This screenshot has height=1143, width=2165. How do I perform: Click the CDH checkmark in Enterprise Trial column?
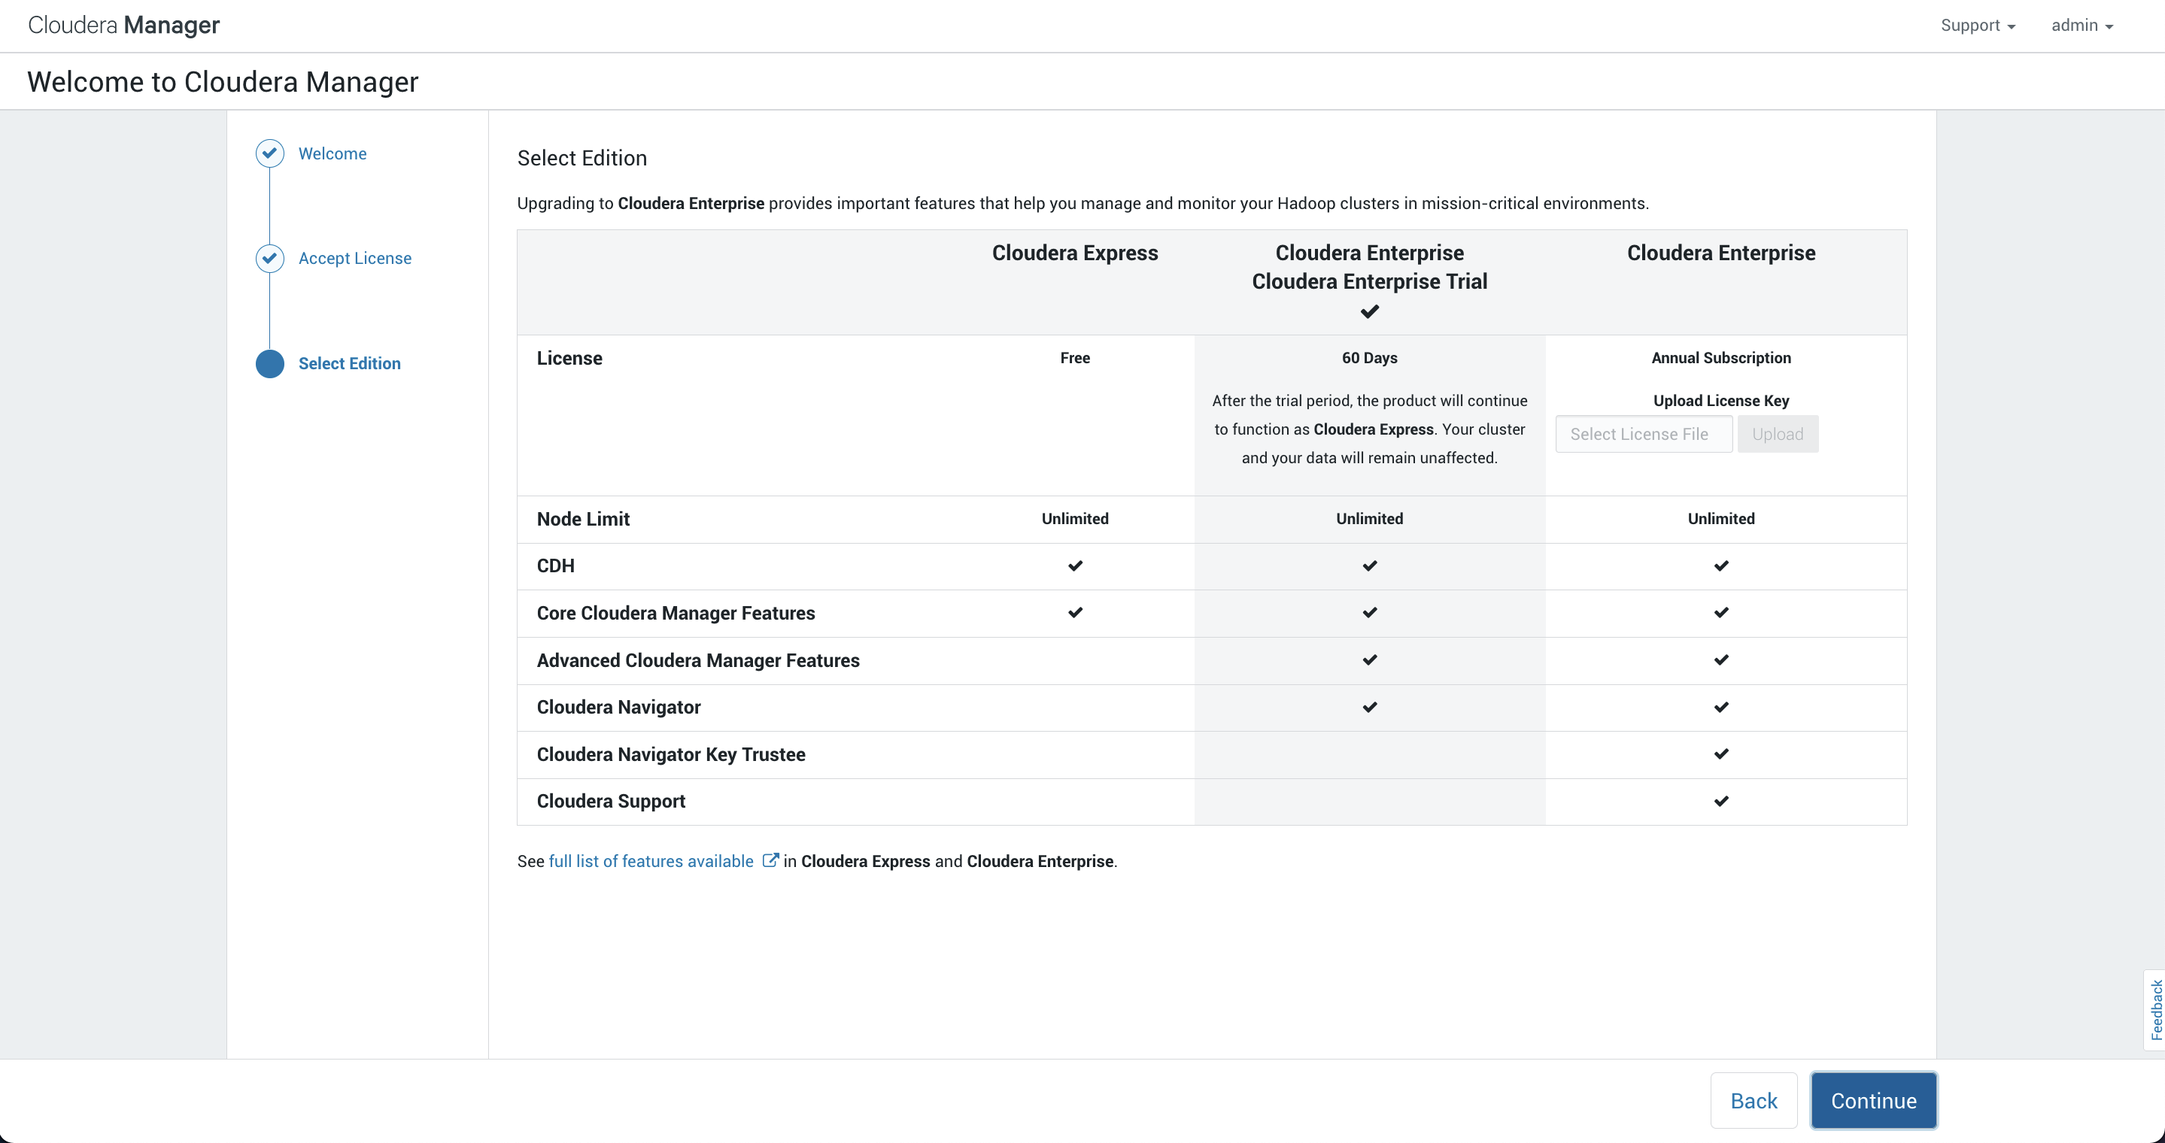point(1369,566)
